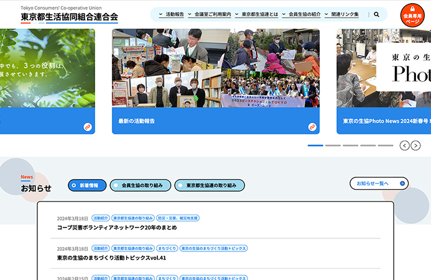
Task: Open 東京都生協連とは navigation item
Action: (260, 14)
